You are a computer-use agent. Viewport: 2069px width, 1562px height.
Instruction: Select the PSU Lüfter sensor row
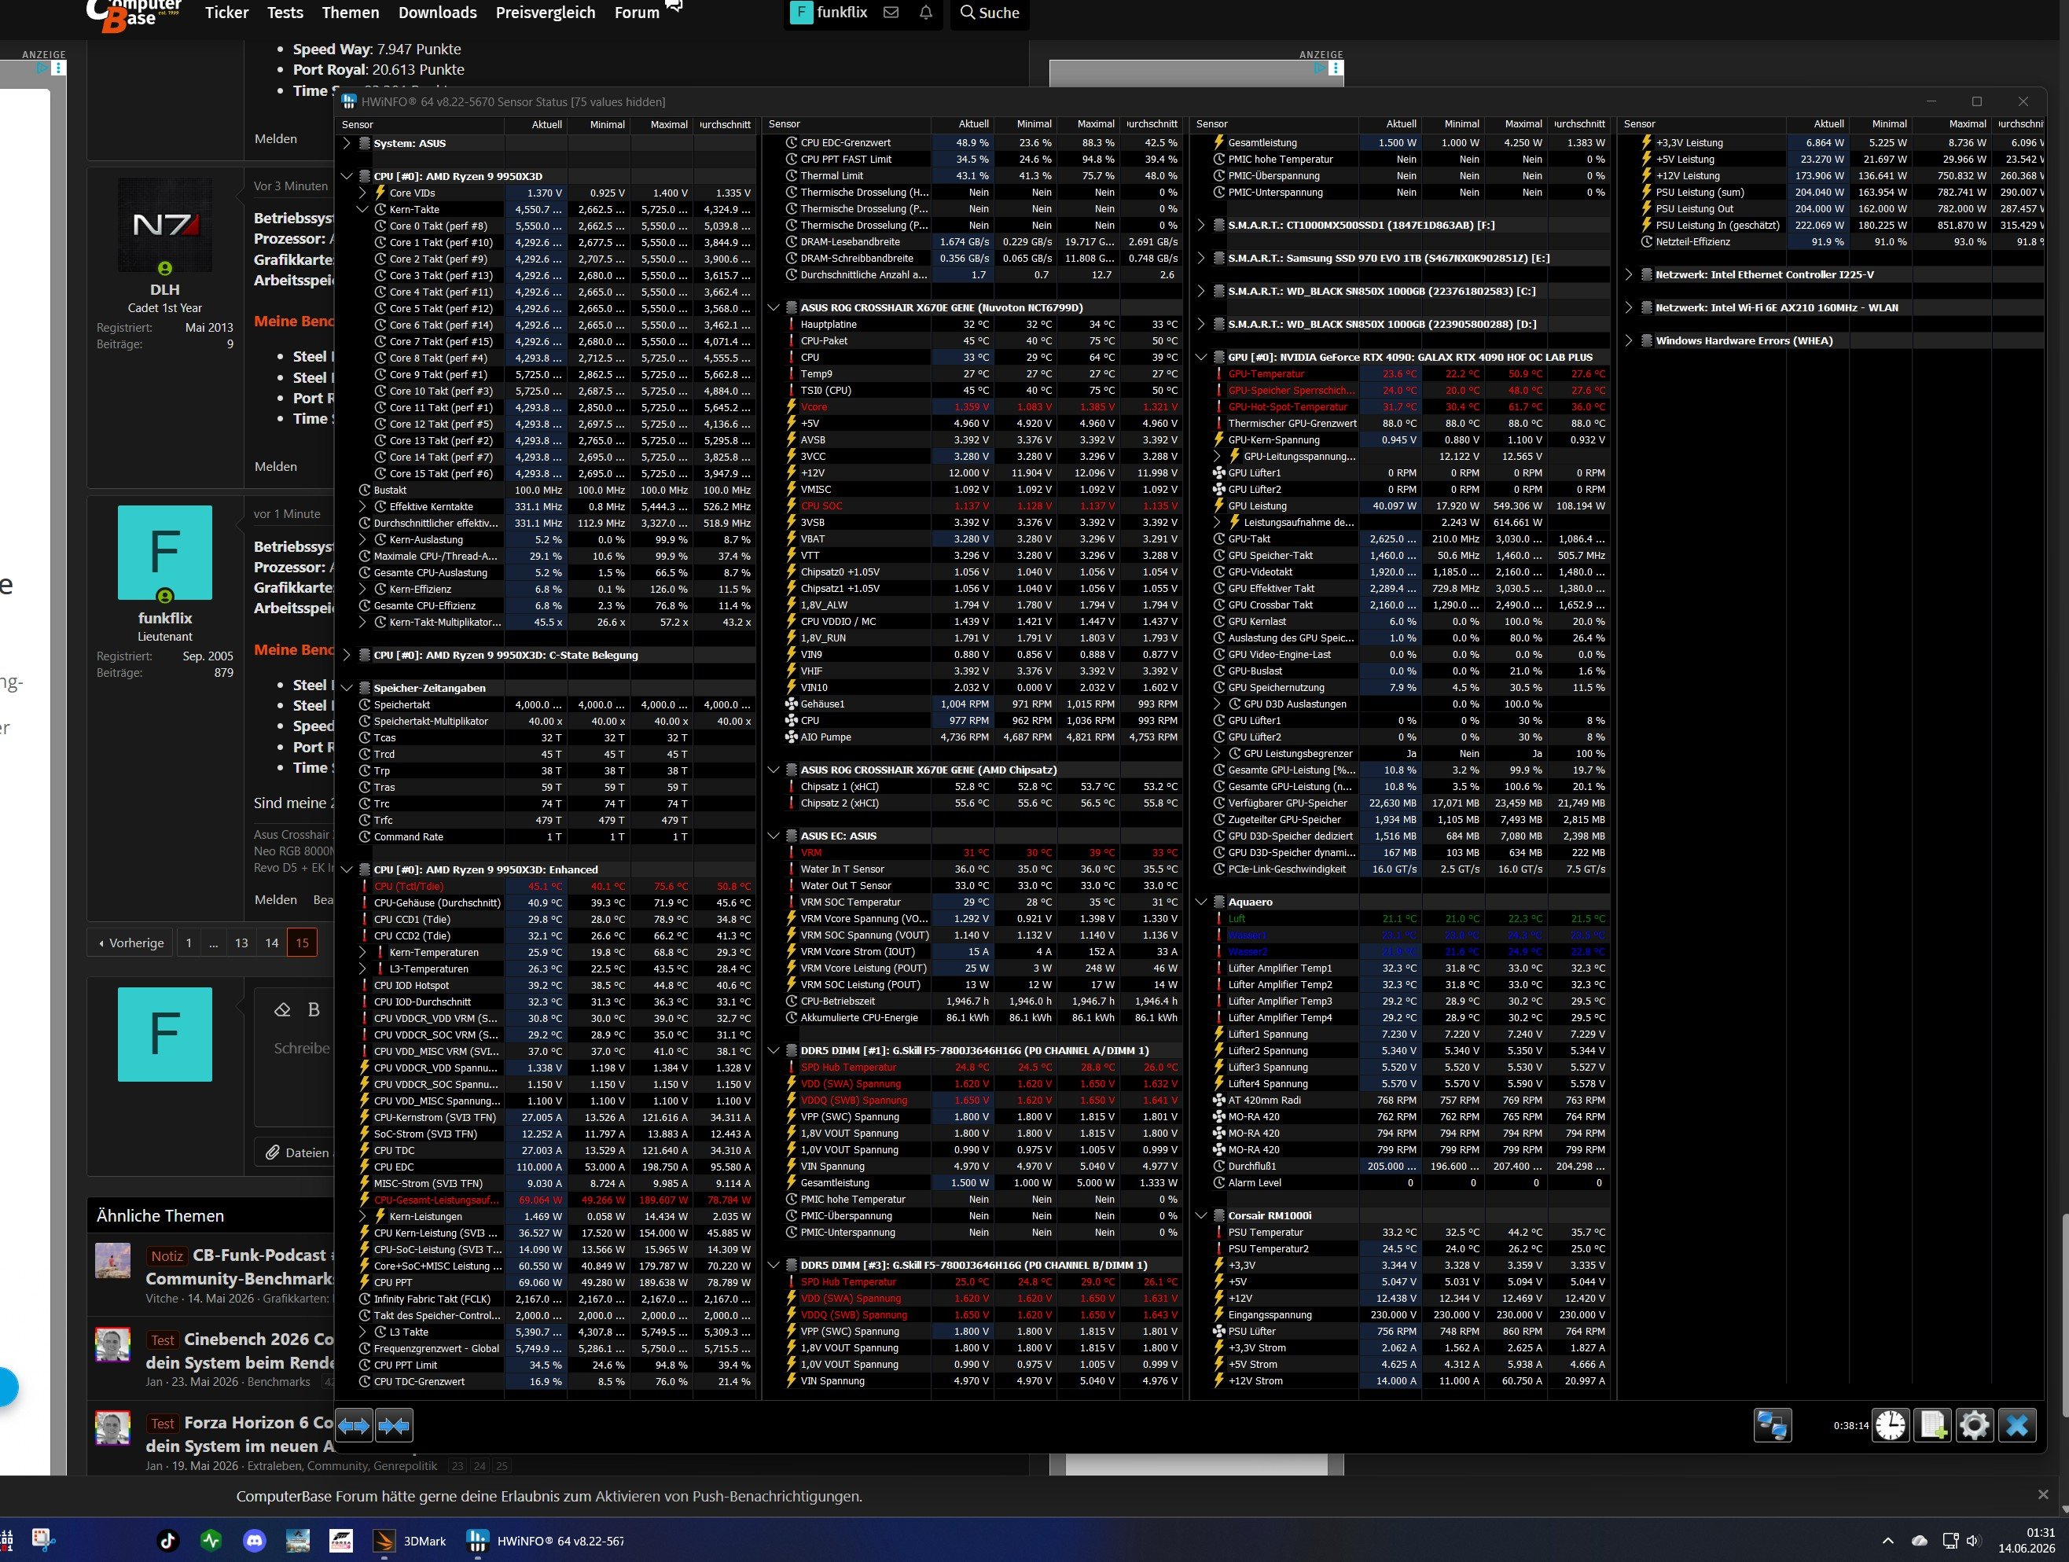[x=1412, y=1331]
